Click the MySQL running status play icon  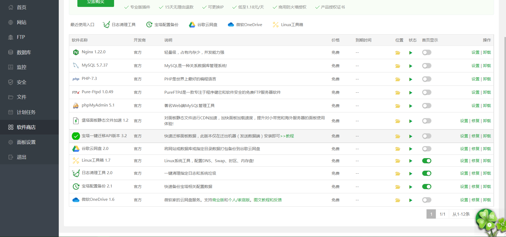click(x=411, y=66)
